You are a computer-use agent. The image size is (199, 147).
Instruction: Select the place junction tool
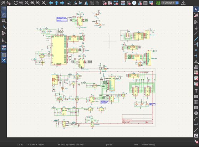pos(196,56)
